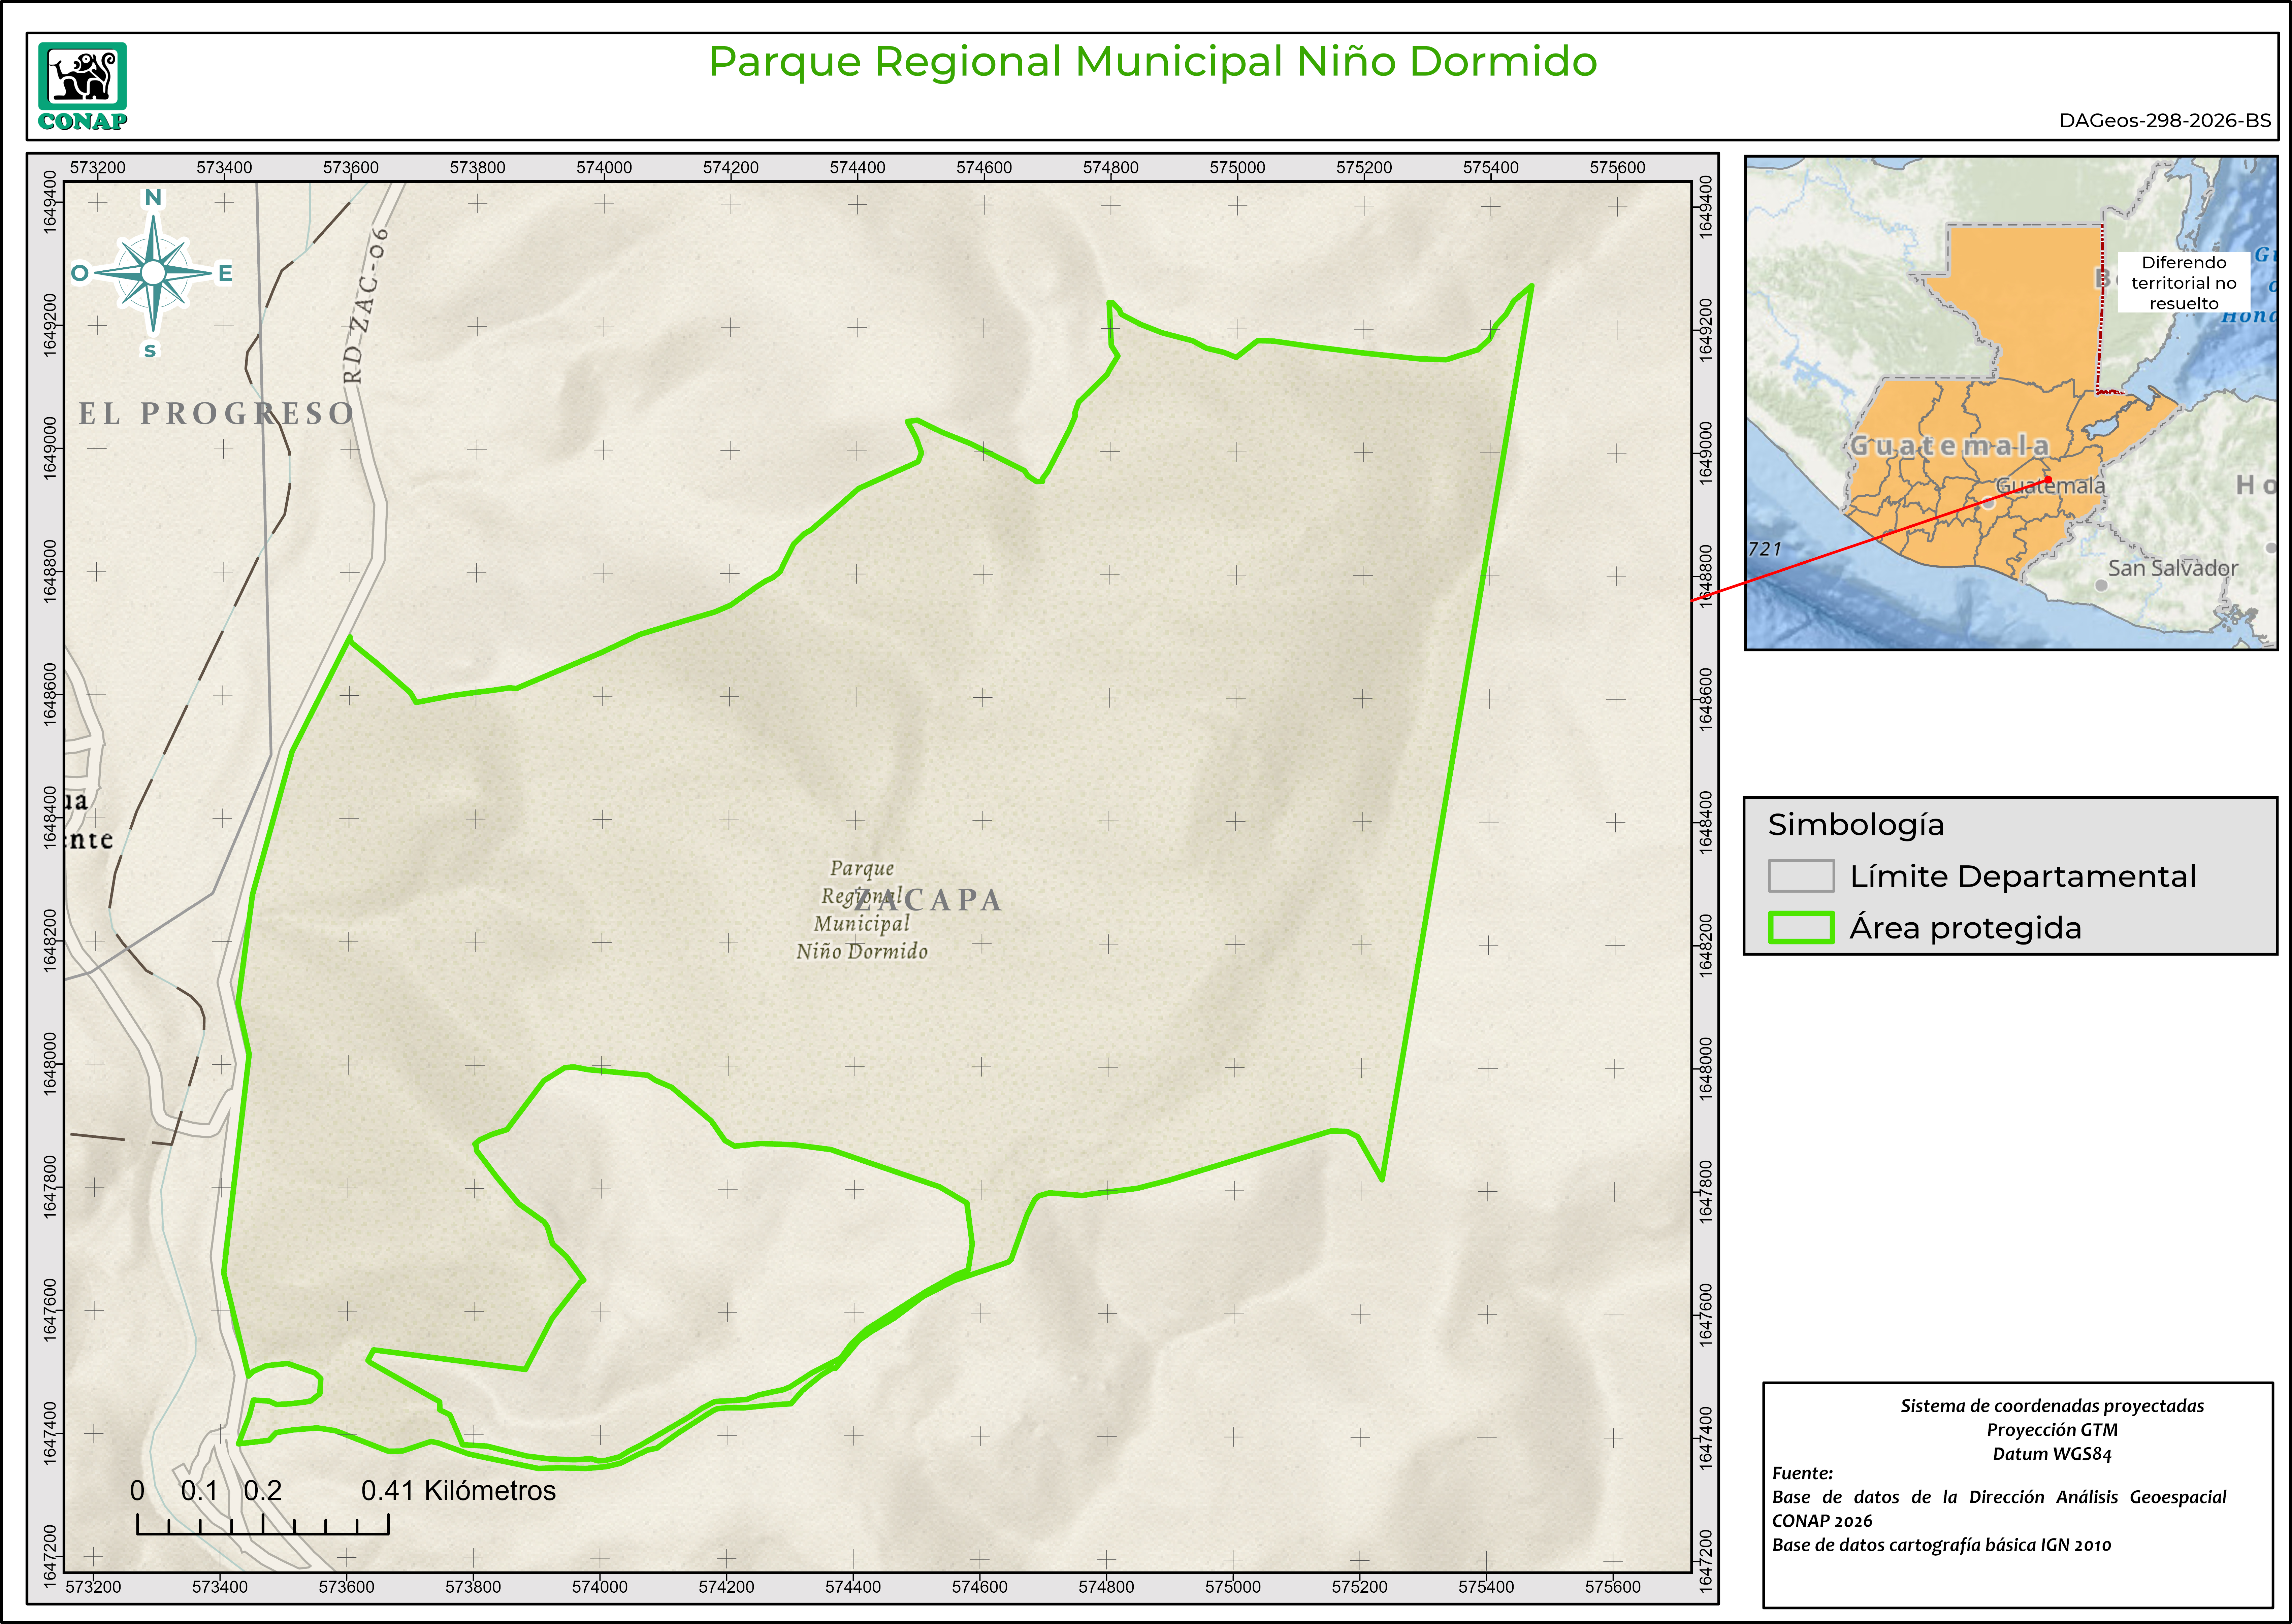Click the red location dot on inset map
Image resolution: width=2292 pixels, height=1624 pixels.
[2048, 480]
